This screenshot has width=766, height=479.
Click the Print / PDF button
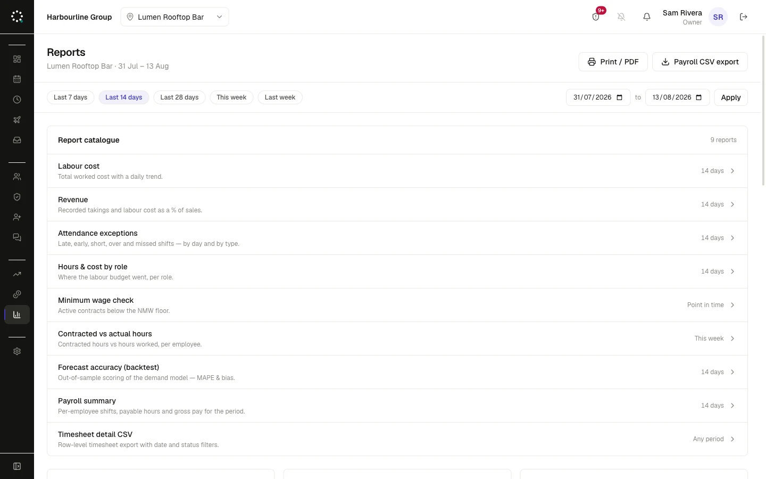pos(613,62)
